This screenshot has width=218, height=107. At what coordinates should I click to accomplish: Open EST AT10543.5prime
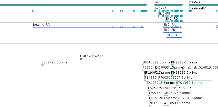pyautogui.click(x=167, y=106)
